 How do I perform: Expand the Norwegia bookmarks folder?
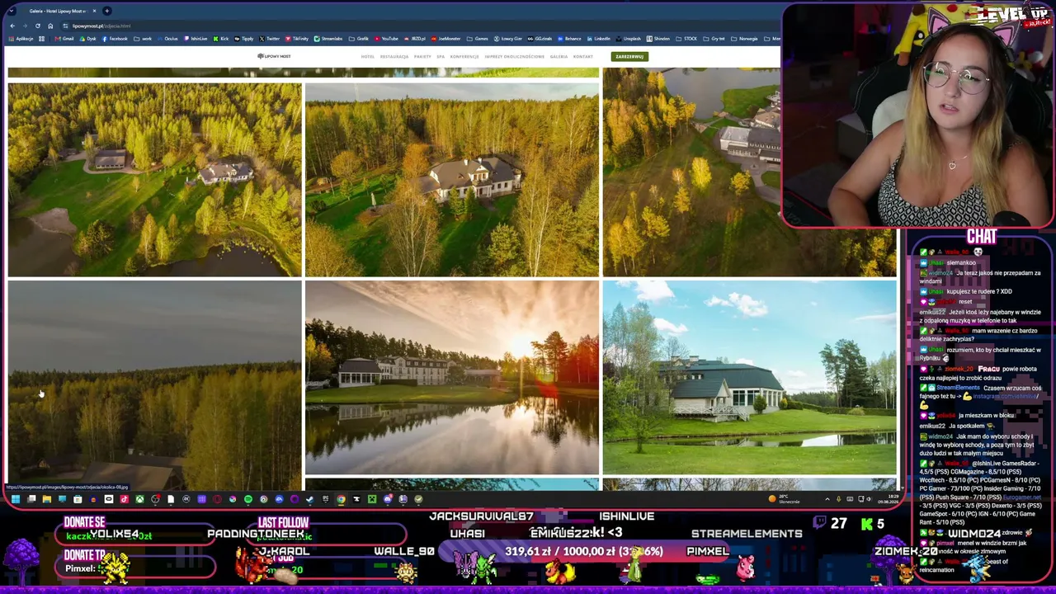[745, 39]
